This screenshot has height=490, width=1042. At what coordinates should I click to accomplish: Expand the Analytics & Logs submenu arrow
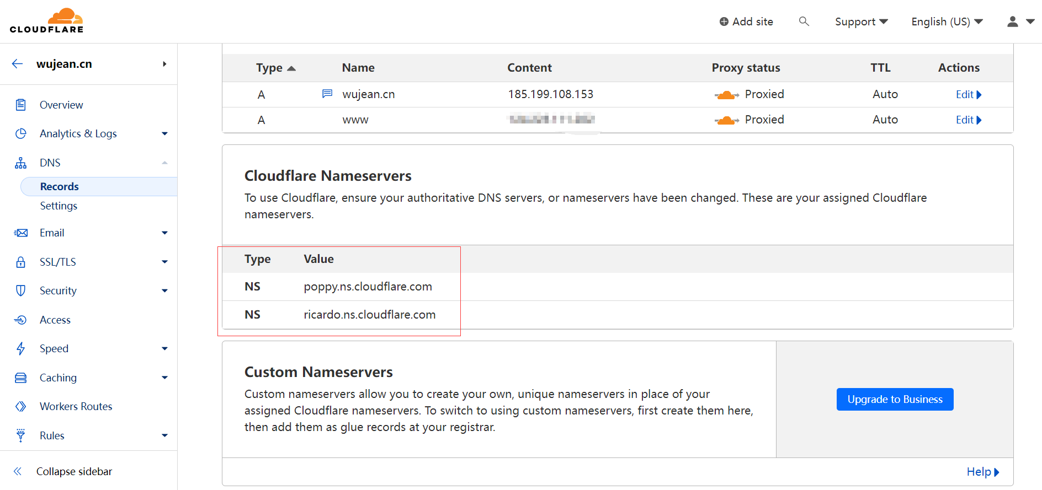pyautogui.click(x=164, y=133)
